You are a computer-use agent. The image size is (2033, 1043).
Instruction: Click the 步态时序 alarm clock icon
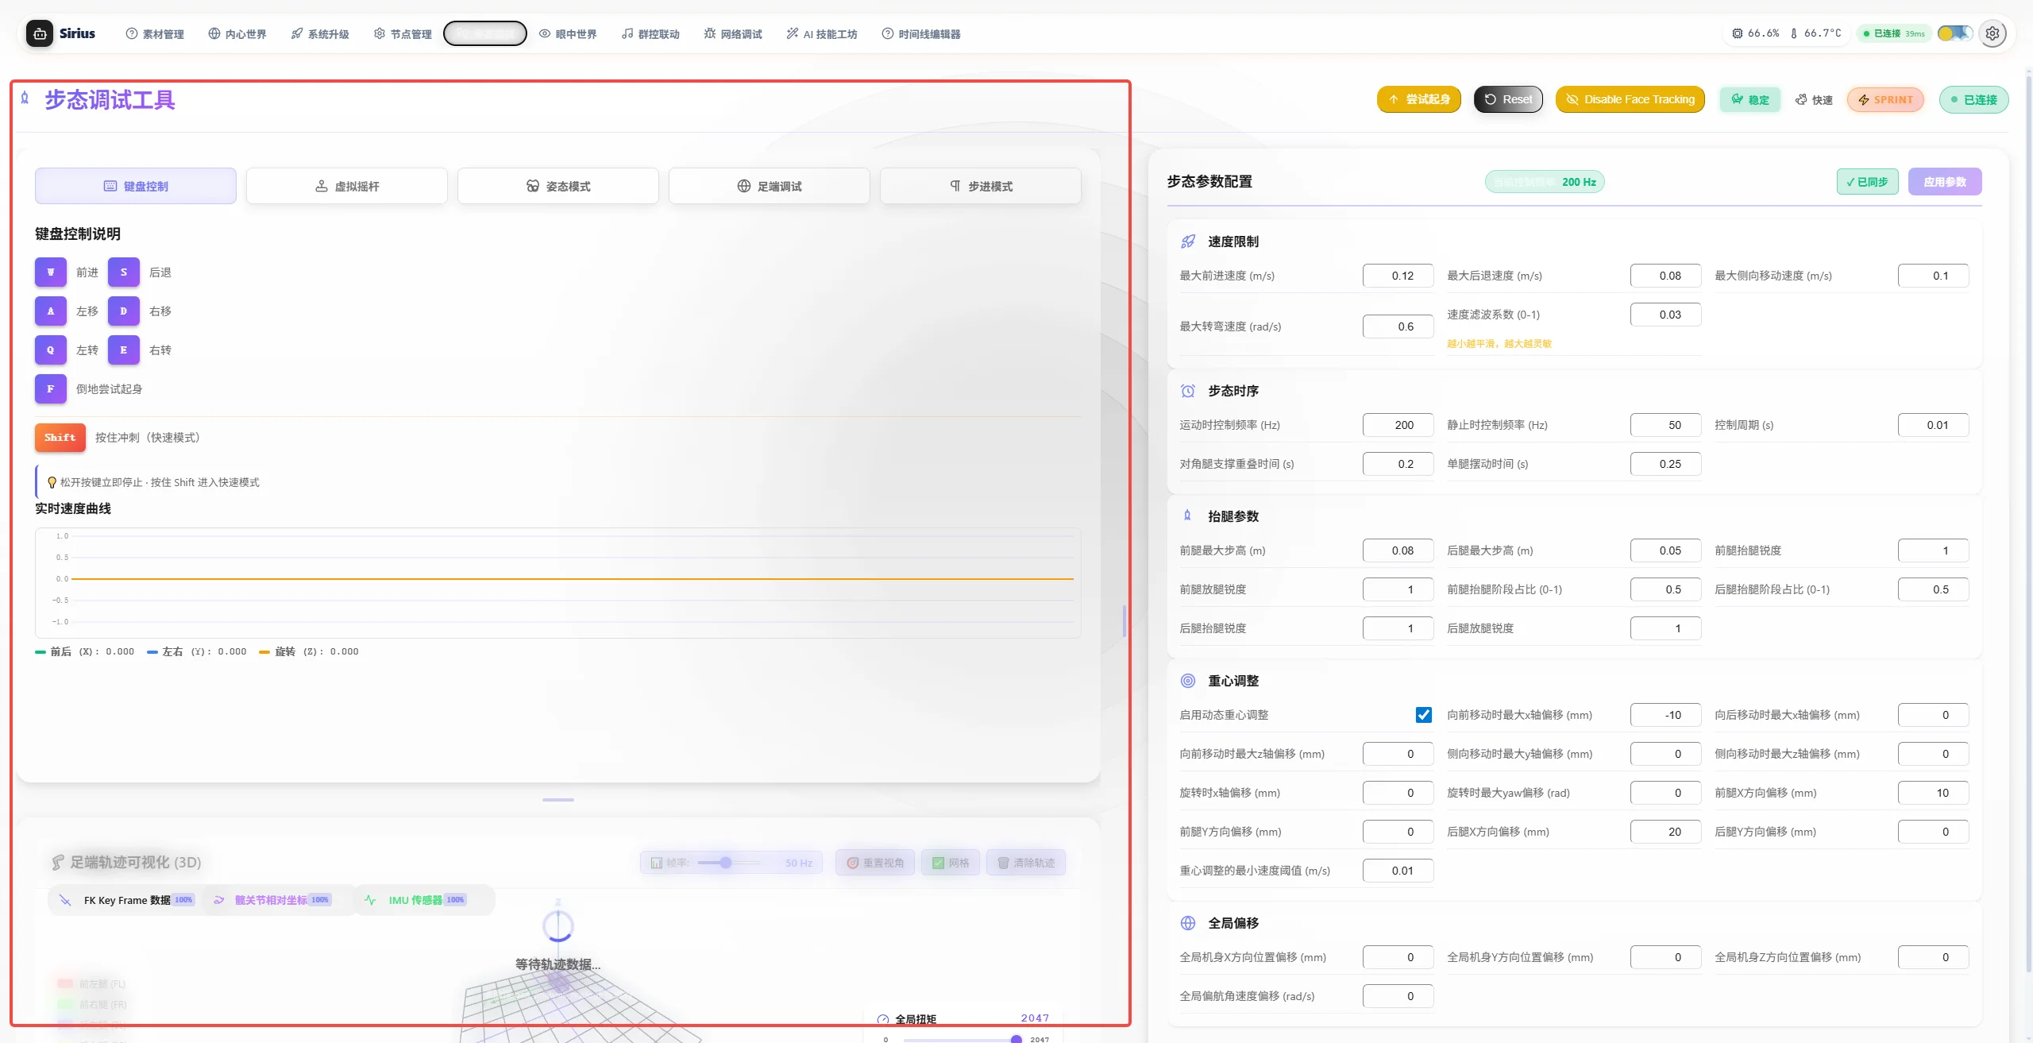1188,391
